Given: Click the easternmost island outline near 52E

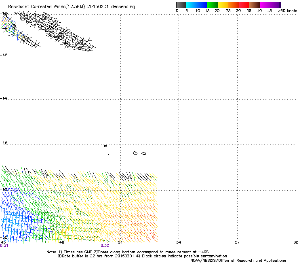Looking at the screenshot, I should pyautogui.click(x=144, y=154).
